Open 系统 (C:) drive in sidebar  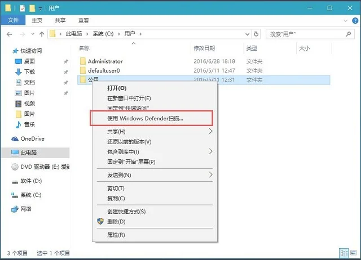click(31, 195)
